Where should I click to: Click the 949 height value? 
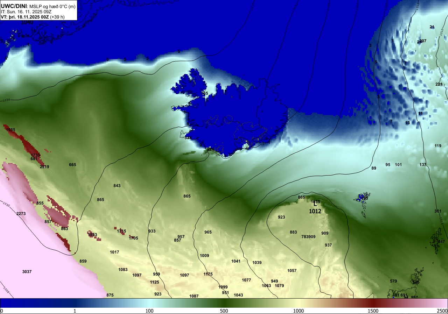274,281
